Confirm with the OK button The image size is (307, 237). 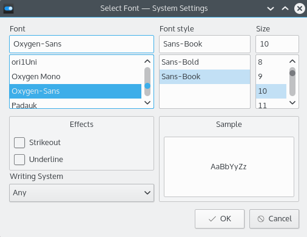pyautogui.click(x=220, y=219)
